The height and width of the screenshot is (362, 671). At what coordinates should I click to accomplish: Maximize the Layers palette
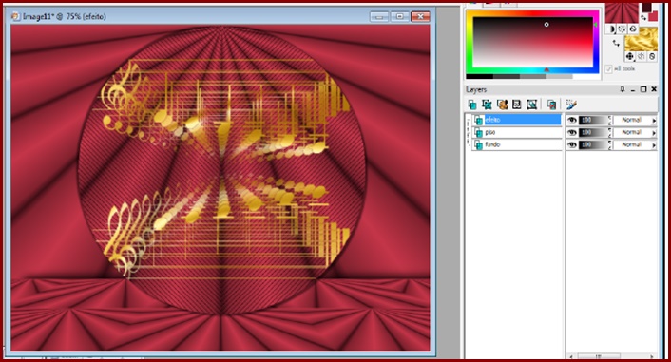643,89
